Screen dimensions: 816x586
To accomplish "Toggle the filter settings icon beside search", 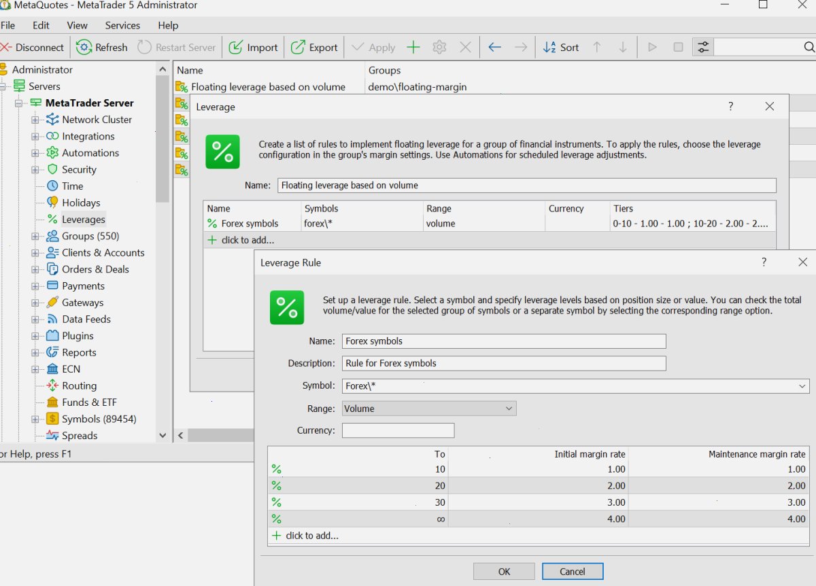I will point(702,48).
